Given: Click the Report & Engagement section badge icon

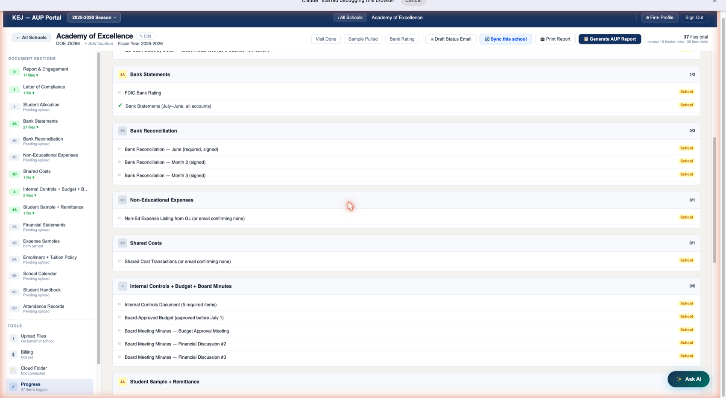Looking at the screenshot, I should tap(14, 72).
